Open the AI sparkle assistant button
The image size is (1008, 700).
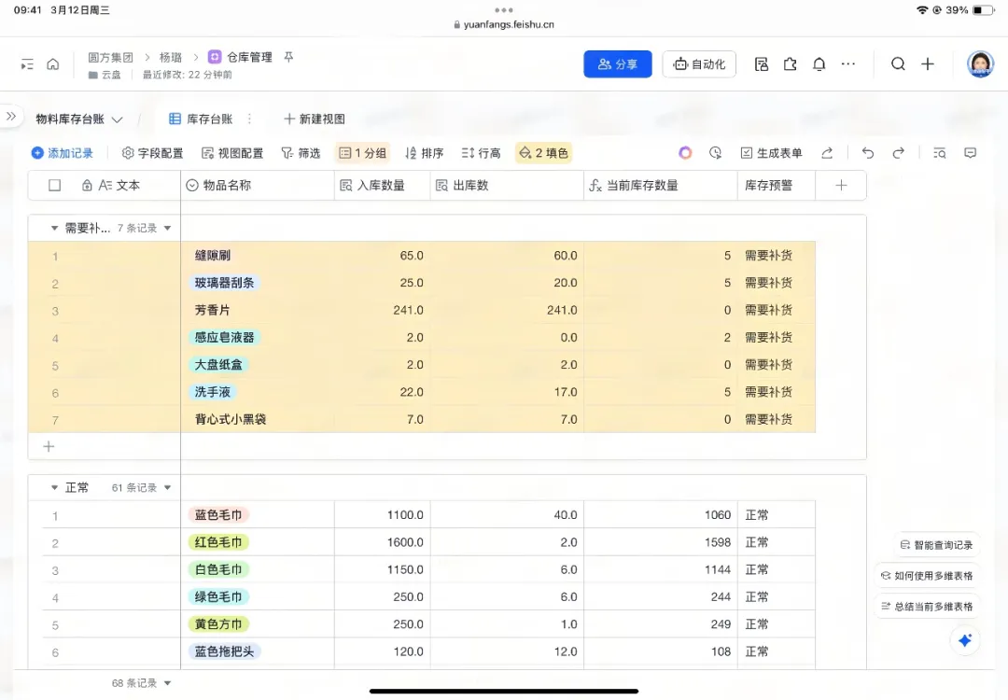(x=965, y=640)
